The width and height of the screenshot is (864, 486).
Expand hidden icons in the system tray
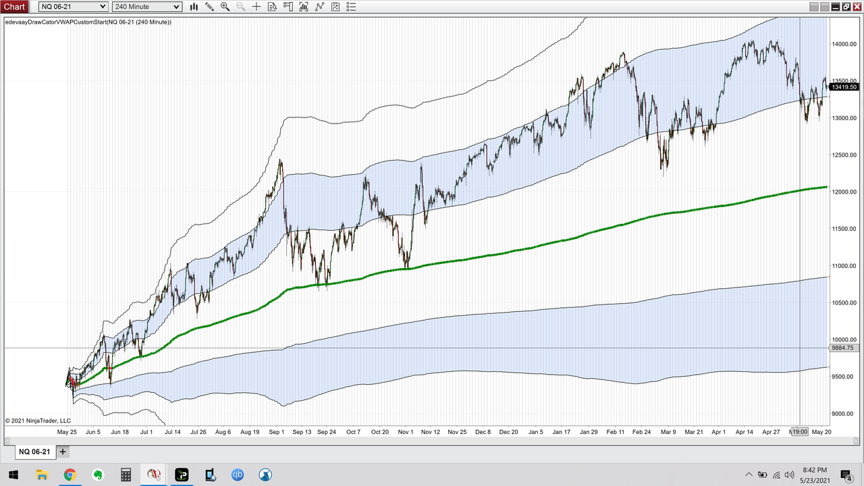point(749,475)
